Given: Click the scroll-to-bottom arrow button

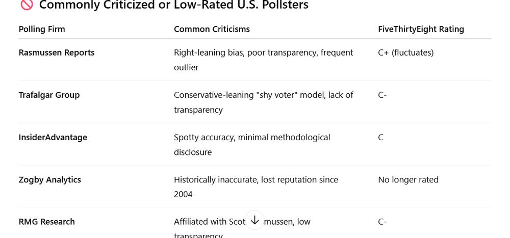Looking at the screenshot, I should pyautogui.click(x=254, y=220).
